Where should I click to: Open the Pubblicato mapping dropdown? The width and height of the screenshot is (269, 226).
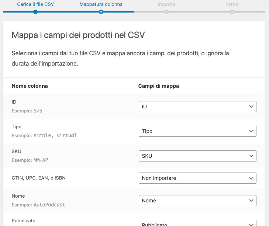[197, 223]
